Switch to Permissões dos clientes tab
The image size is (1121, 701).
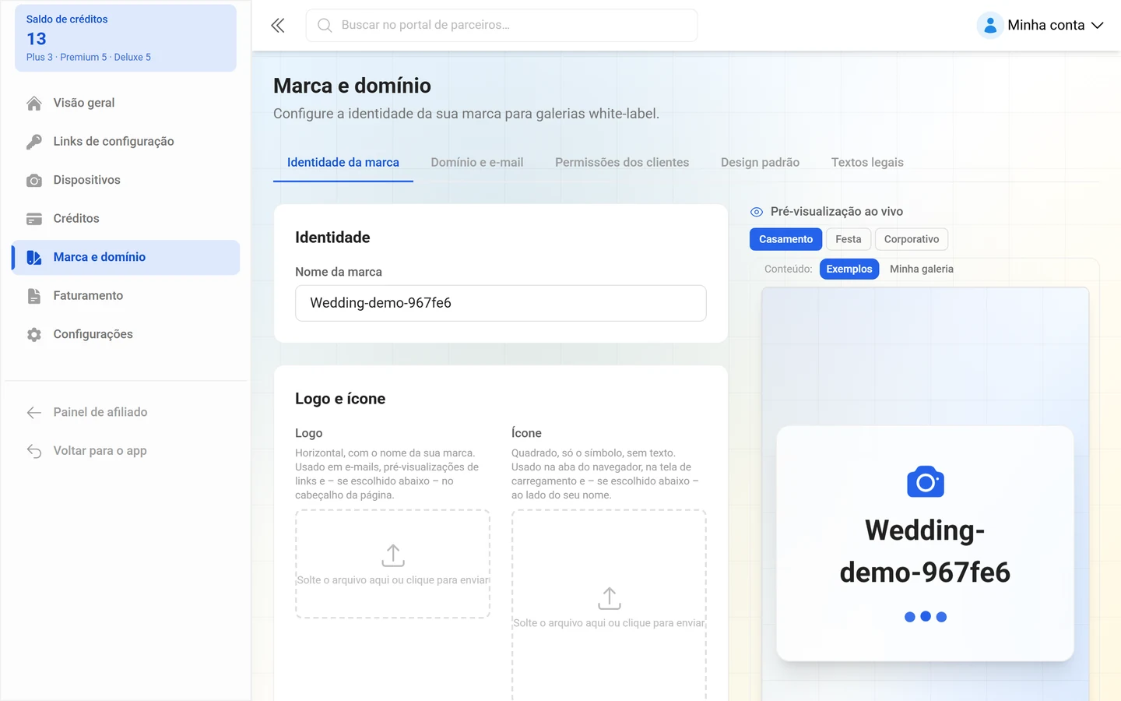(x=622, y=162)
